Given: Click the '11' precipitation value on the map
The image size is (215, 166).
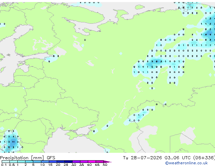Looking at the screenshot, I should pyautogui.click(x=13, y=142).
